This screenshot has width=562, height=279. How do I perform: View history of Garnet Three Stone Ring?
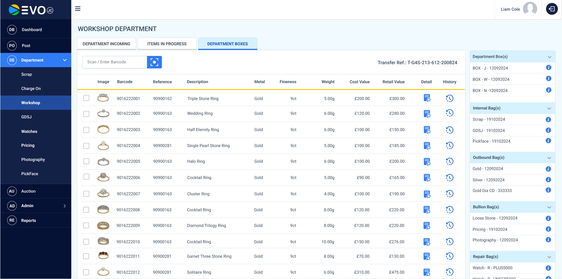click(x=449, y=256)
